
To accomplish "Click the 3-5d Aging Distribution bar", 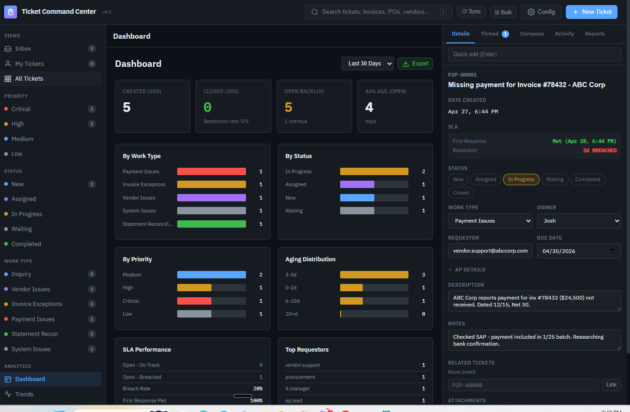I will (374, 275).
